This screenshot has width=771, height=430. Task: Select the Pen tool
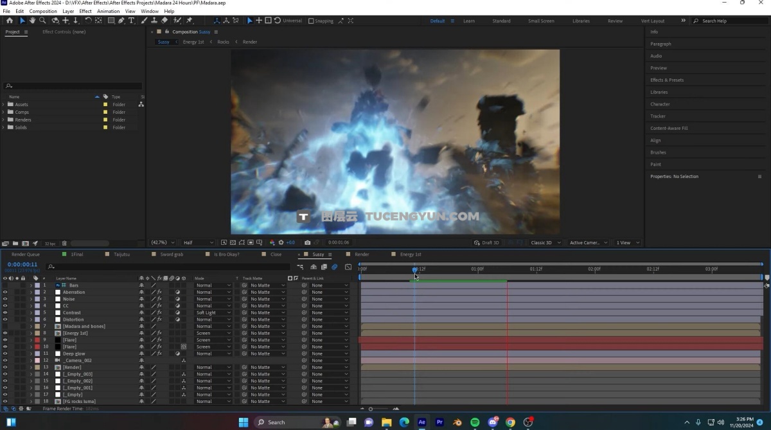click(x=121, y=21)
